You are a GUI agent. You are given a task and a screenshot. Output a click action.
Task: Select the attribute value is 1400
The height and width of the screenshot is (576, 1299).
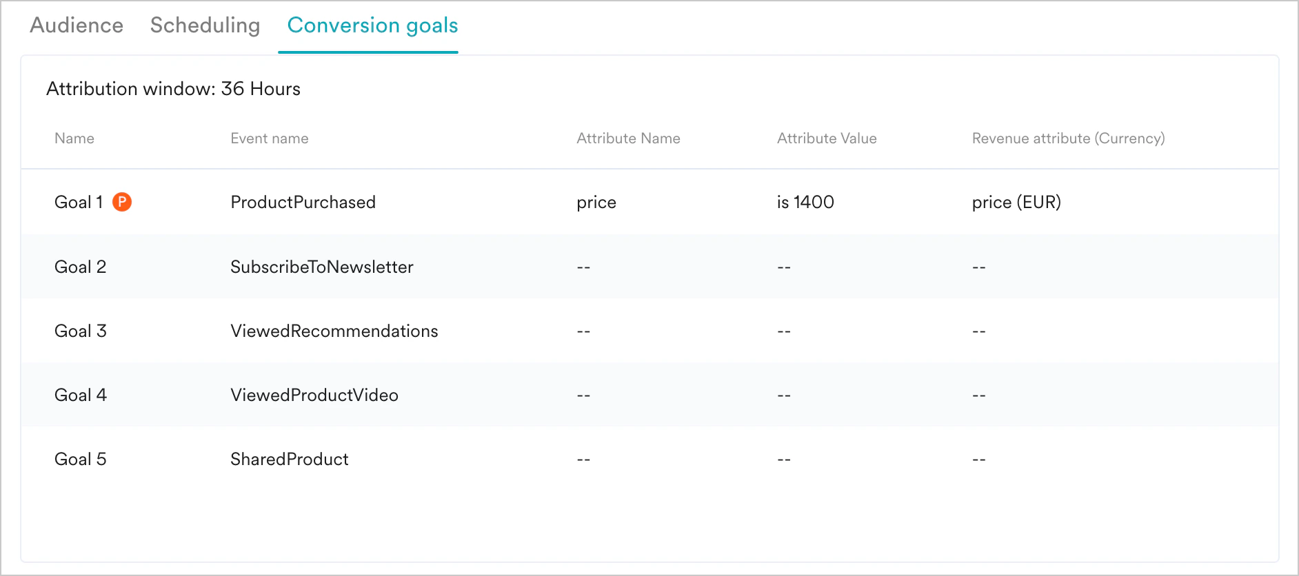(805, 202)
